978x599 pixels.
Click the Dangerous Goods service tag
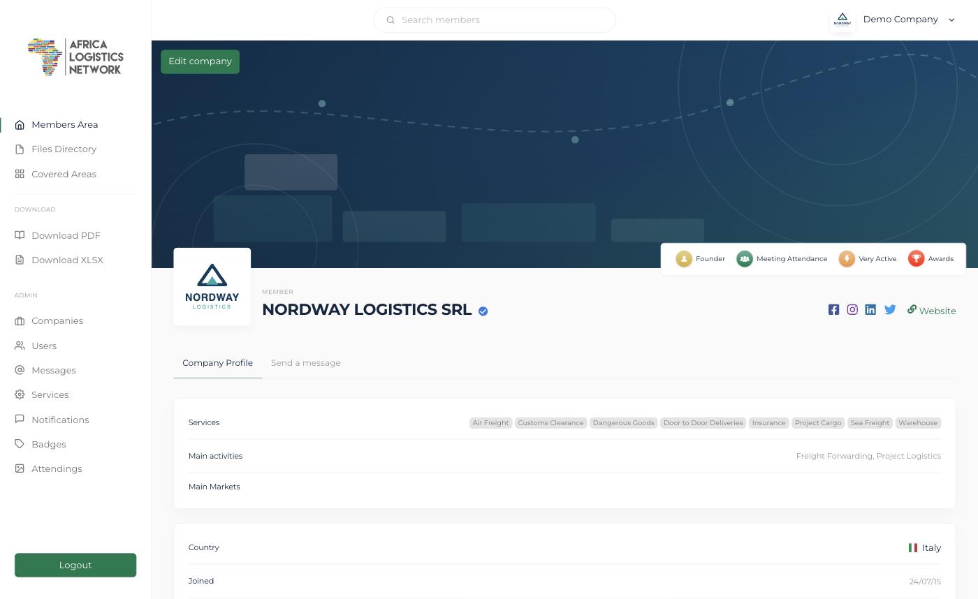(624, 423)
